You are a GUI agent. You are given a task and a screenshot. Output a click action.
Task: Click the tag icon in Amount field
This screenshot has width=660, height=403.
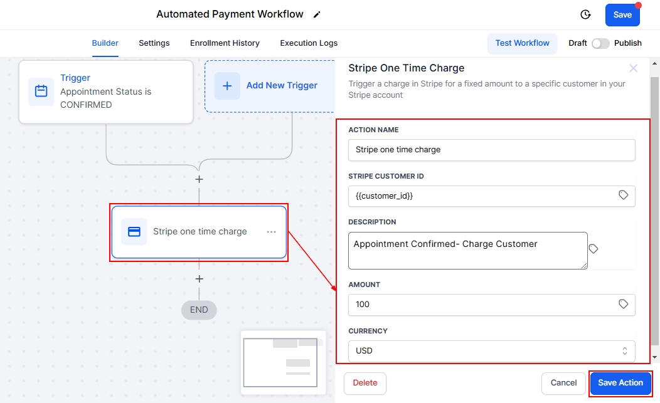(x=623, y=304)
